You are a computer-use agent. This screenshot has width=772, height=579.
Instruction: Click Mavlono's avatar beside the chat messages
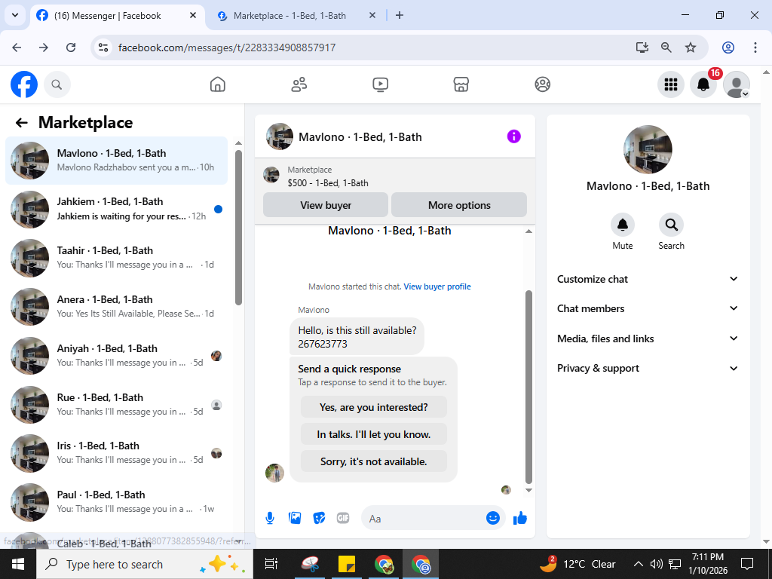[x=274, y=473]
